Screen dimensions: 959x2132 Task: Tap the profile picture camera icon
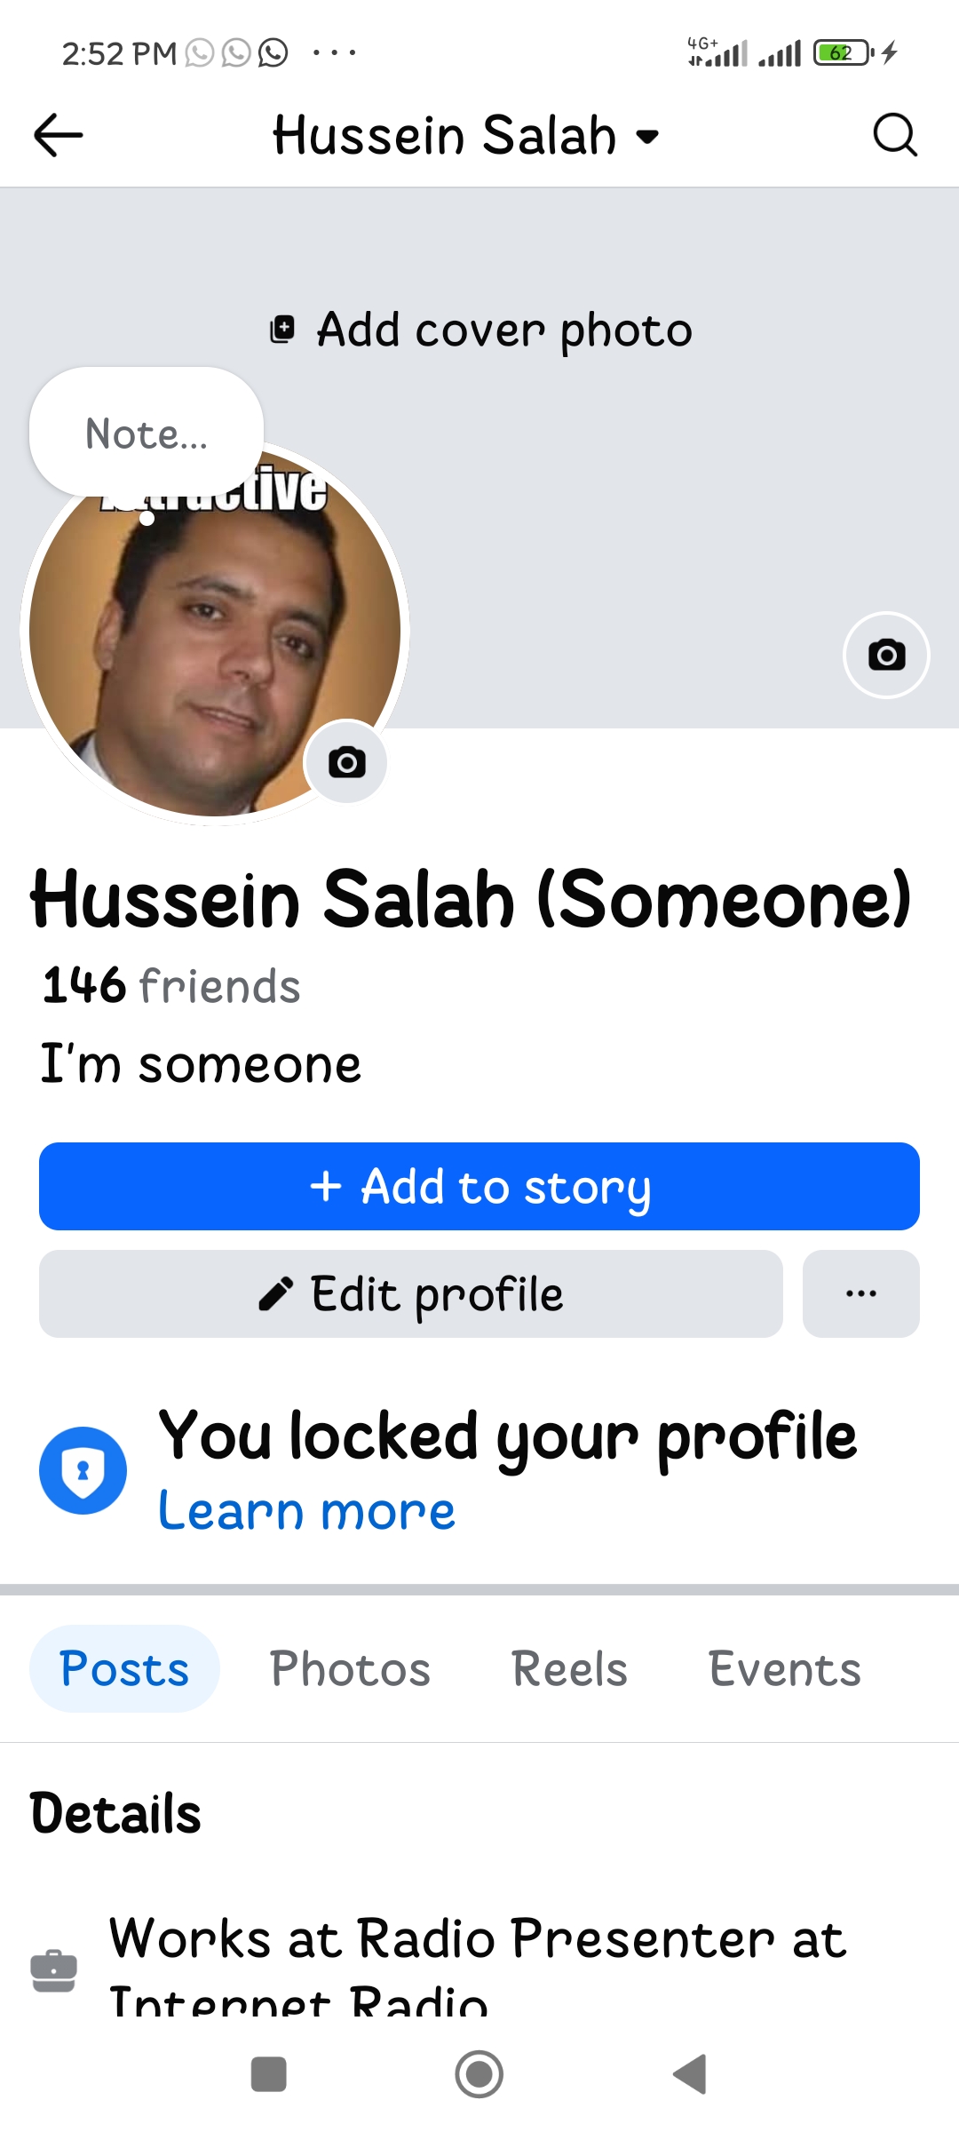346,762
